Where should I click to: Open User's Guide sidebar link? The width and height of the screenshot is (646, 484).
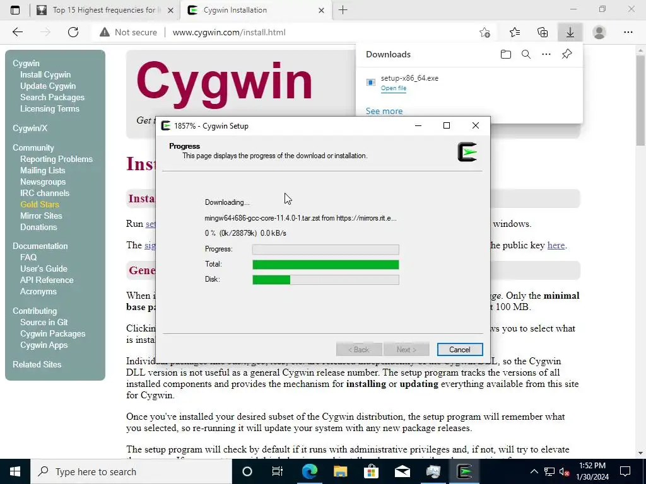click(x=44, y=268)
